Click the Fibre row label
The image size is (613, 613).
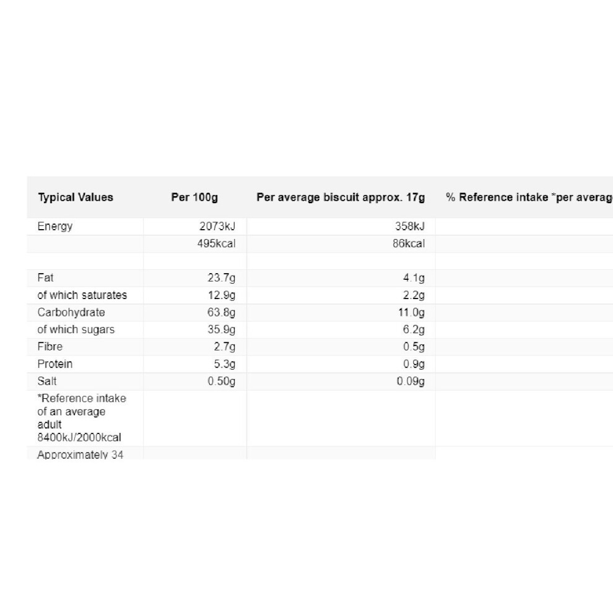click(x=50, y=347)
